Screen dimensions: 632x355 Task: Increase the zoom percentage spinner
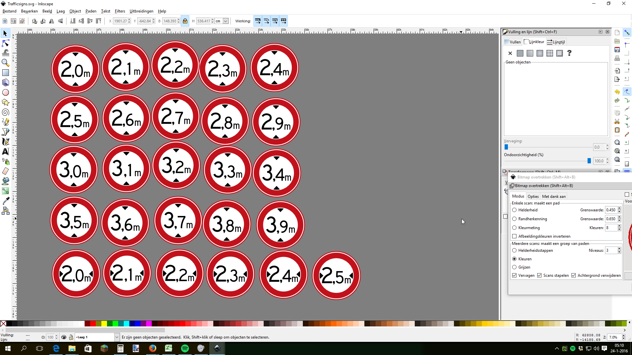(623, 336)
